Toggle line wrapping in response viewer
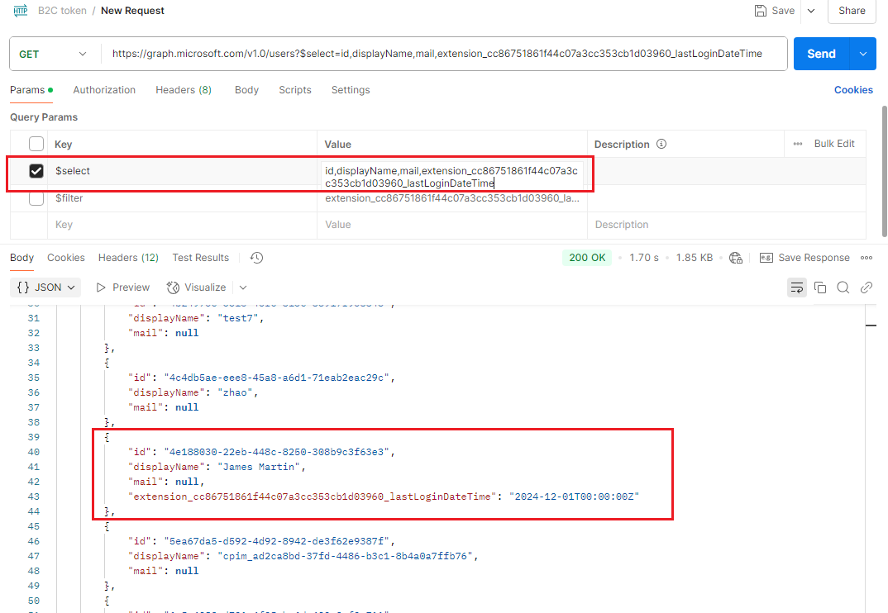Screen dimensions: 888x613 (x=796, y=287)
